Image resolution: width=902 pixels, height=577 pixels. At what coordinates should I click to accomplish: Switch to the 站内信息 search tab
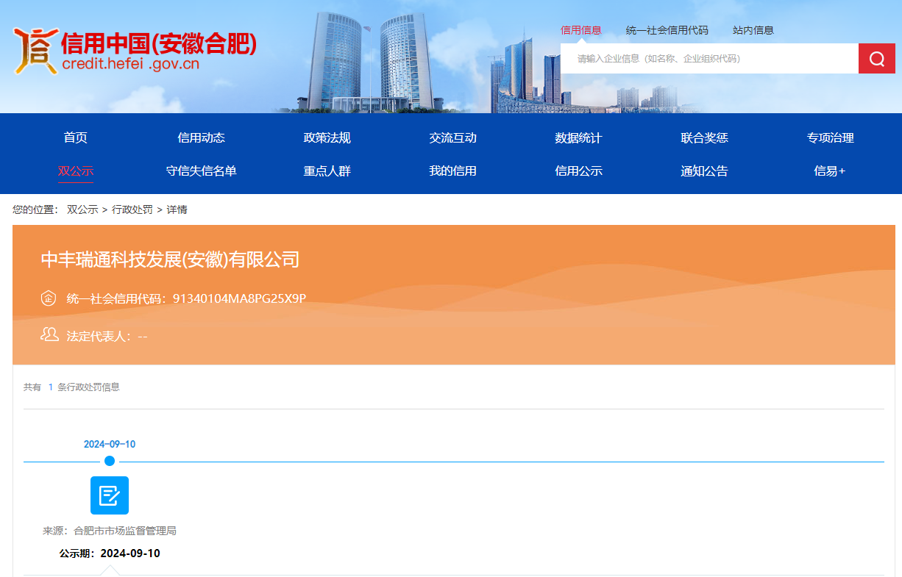753,30
